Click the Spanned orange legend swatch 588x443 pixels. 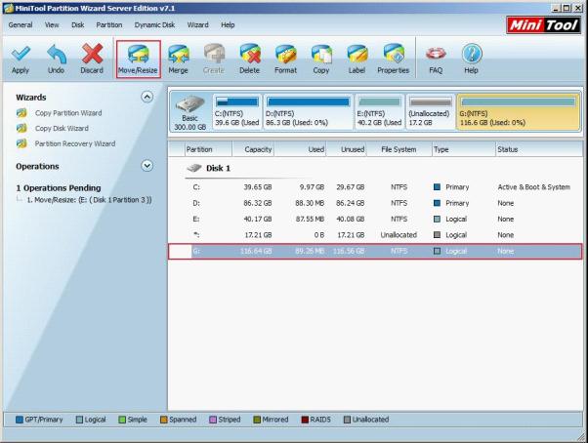[x=163, y=420]
